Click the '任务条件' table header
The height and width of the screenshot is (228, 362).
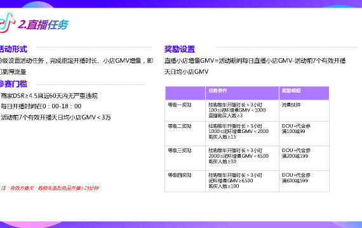(x=218, y=91)
